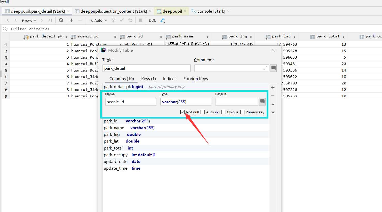Open the Columns (10) tab
This screenshot has height=212, width=382.
click(x=122, y=78)
